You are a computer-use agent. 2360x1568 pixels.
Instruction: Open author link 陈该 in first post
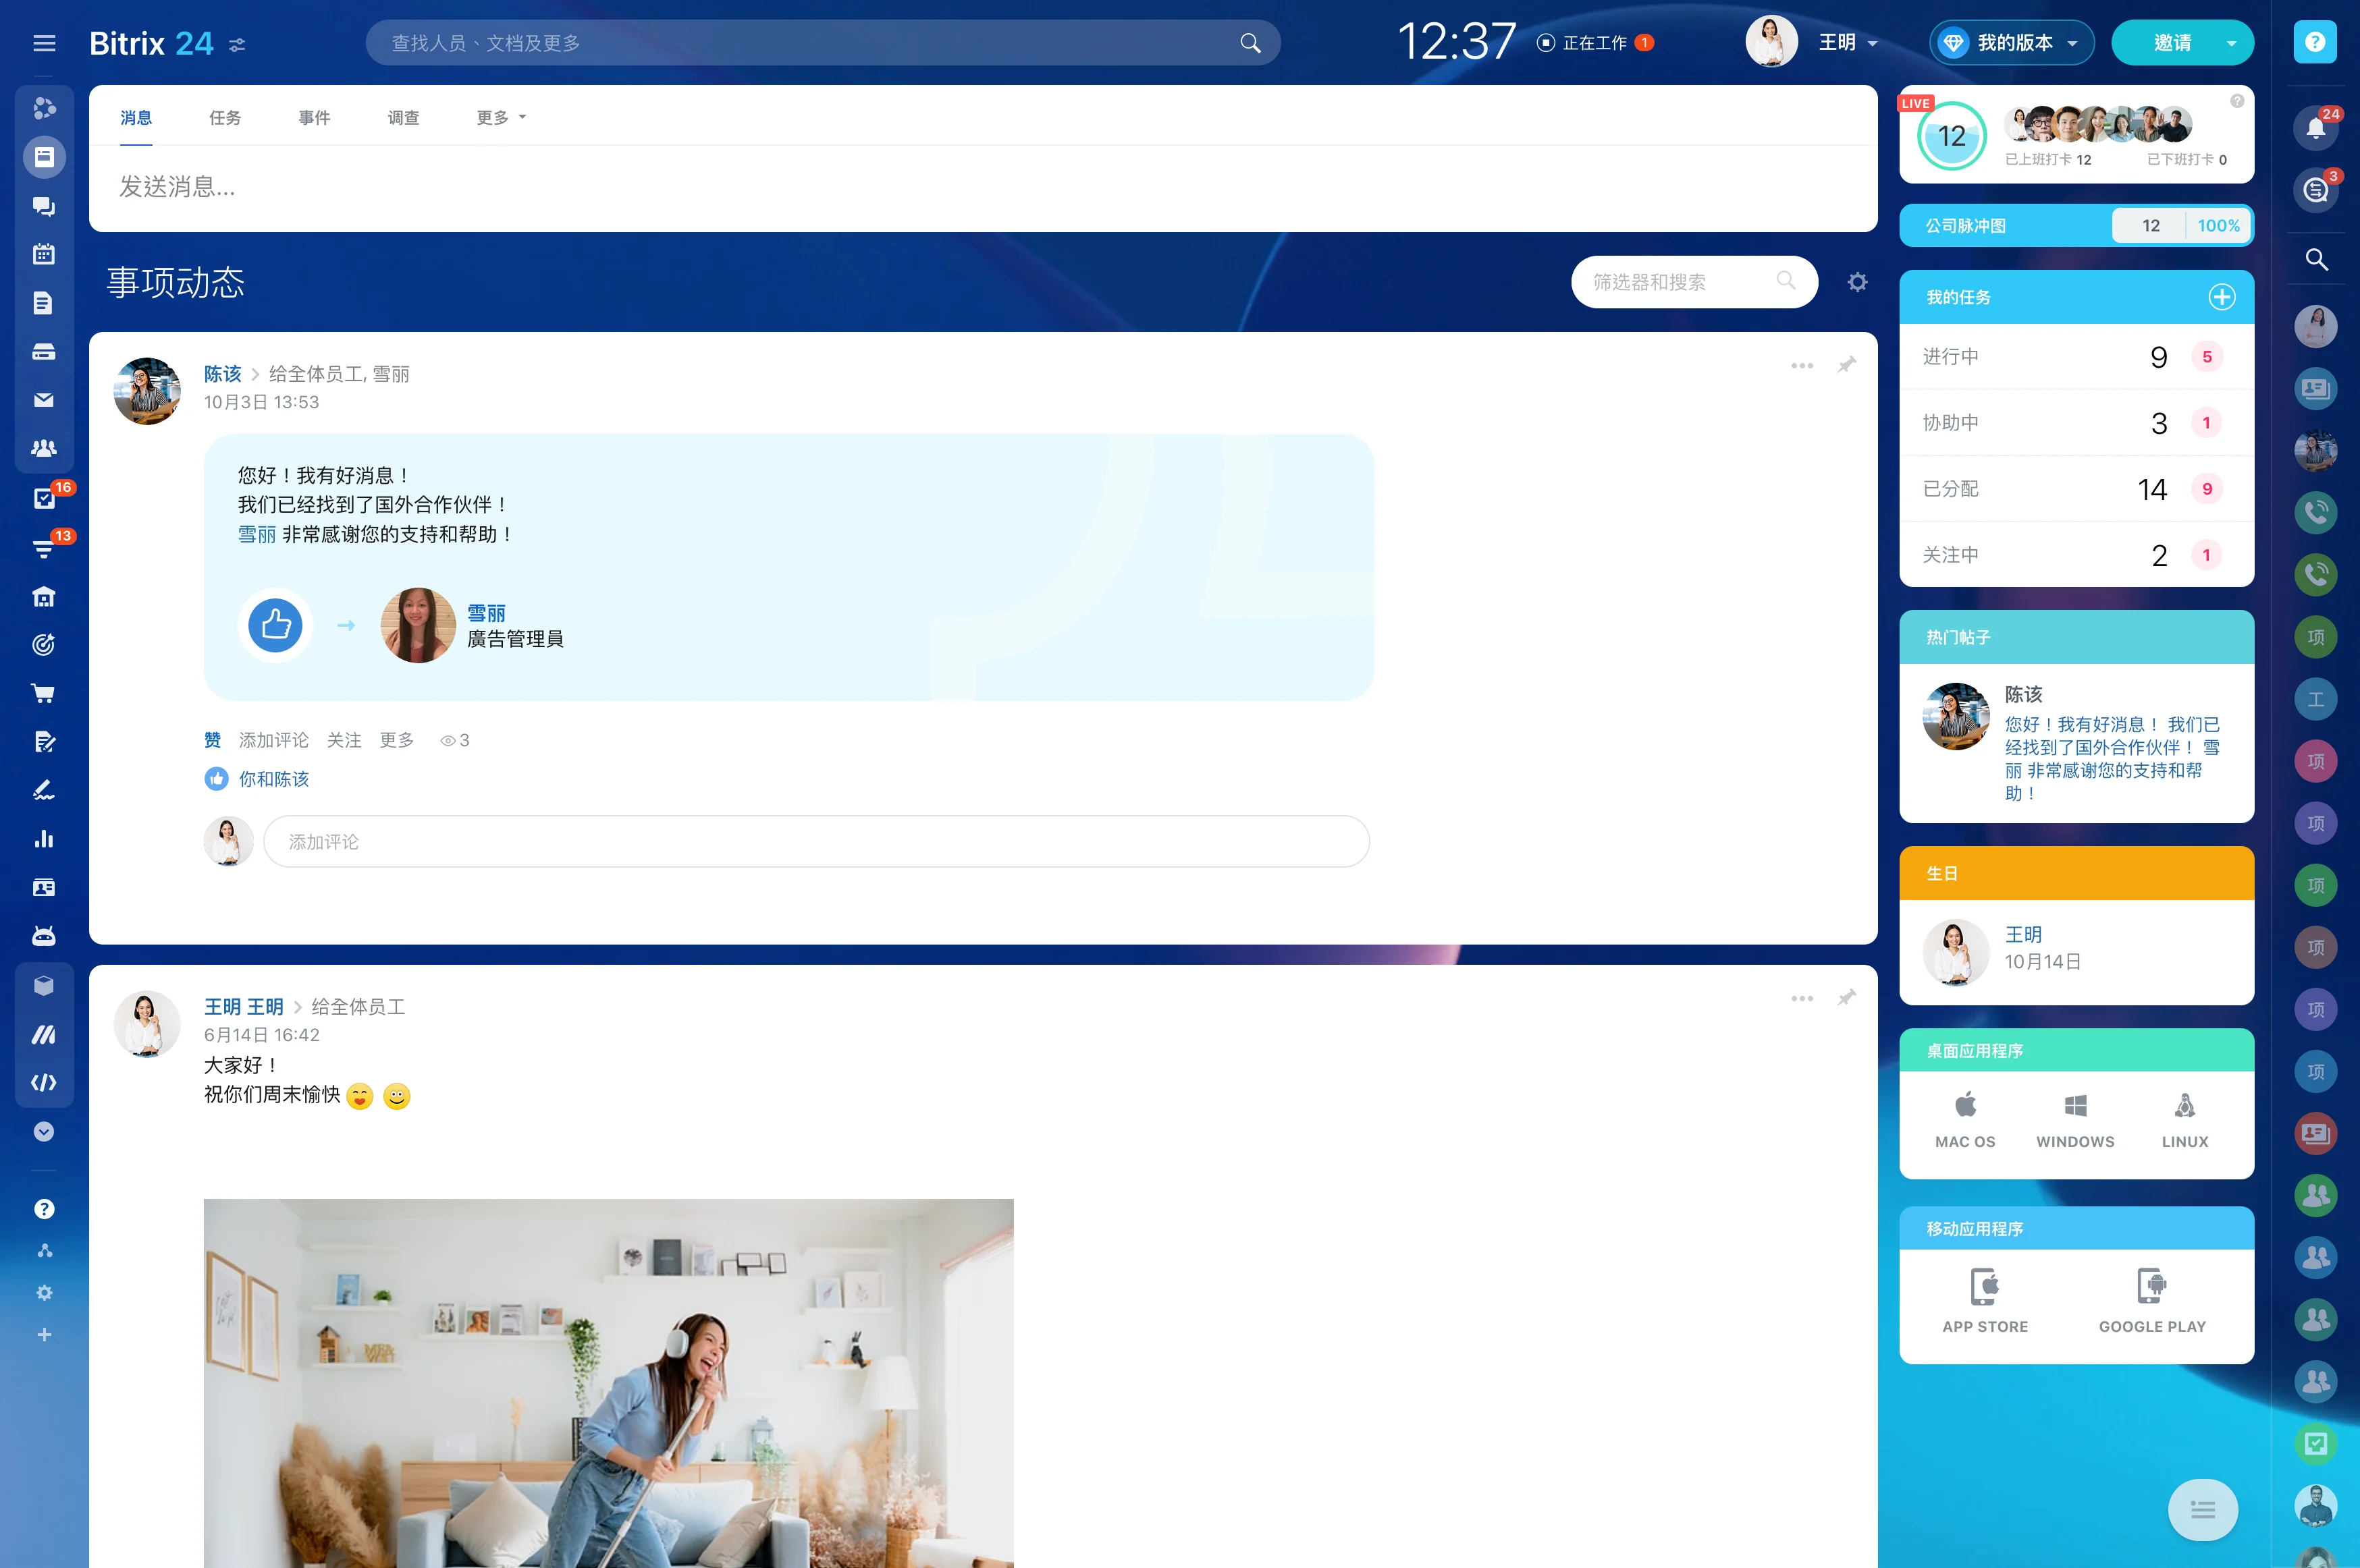(223, 374)
